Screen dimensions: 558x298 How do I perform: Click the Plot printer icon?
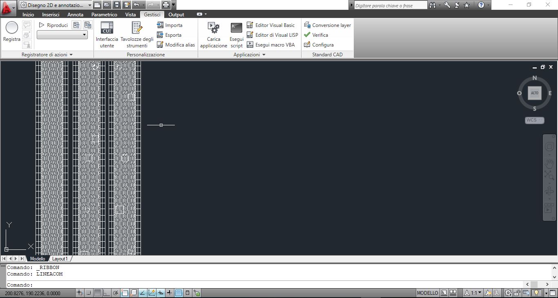tap(165, 5)
